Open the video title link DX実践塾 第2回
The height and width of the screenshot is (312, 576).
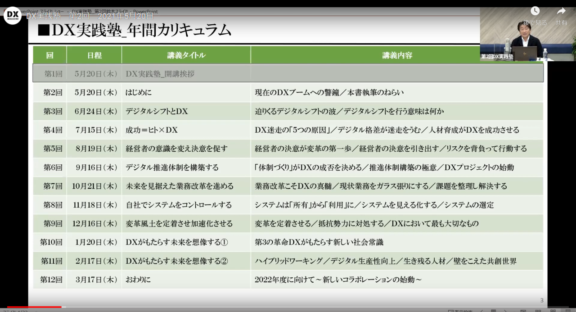(90, 16)
